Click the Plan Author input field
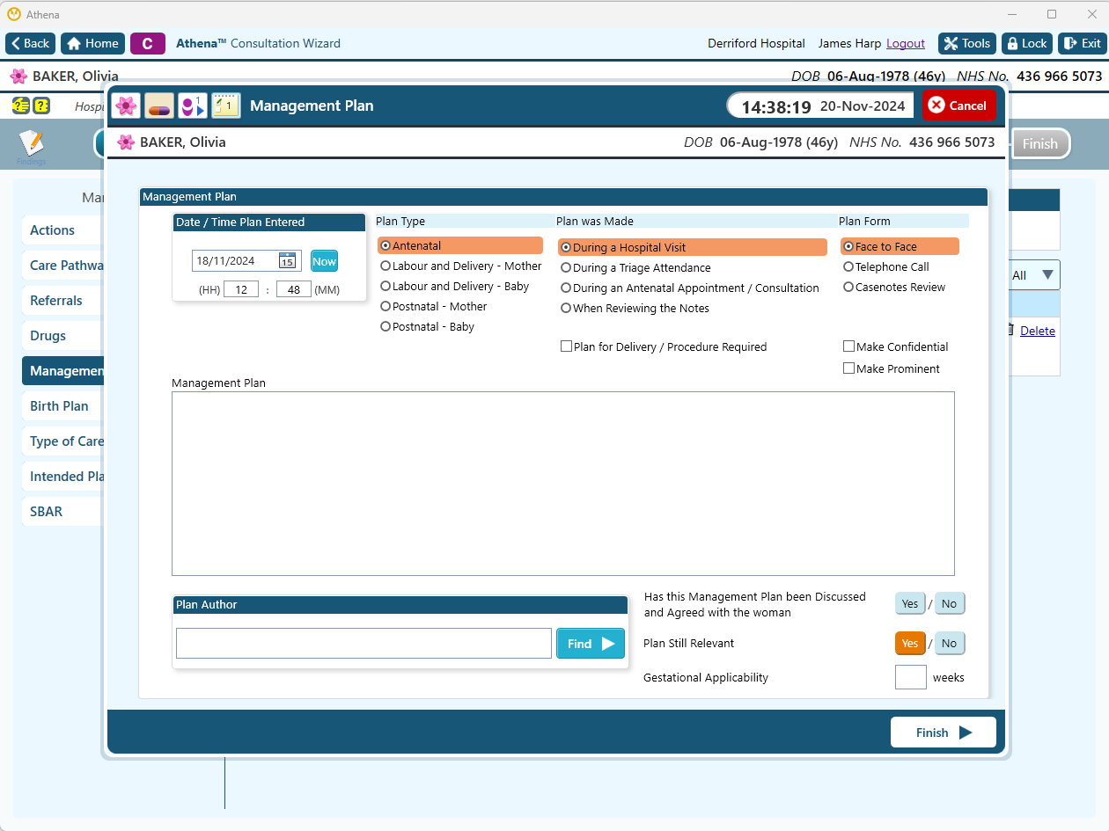The image size is (1109, 831). (x=364, y=643)
